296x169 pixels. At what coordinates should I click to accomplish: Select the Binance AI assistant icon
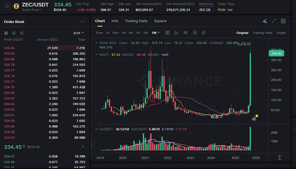click(265, 21)
